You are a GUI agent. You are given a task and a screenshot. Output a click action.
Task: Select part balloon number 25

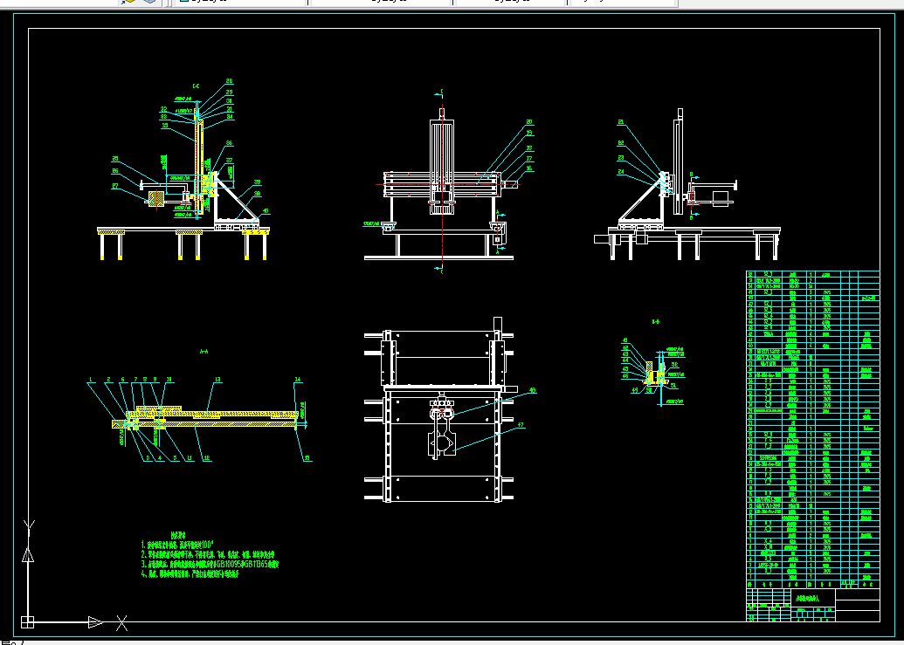click(115, 158)
